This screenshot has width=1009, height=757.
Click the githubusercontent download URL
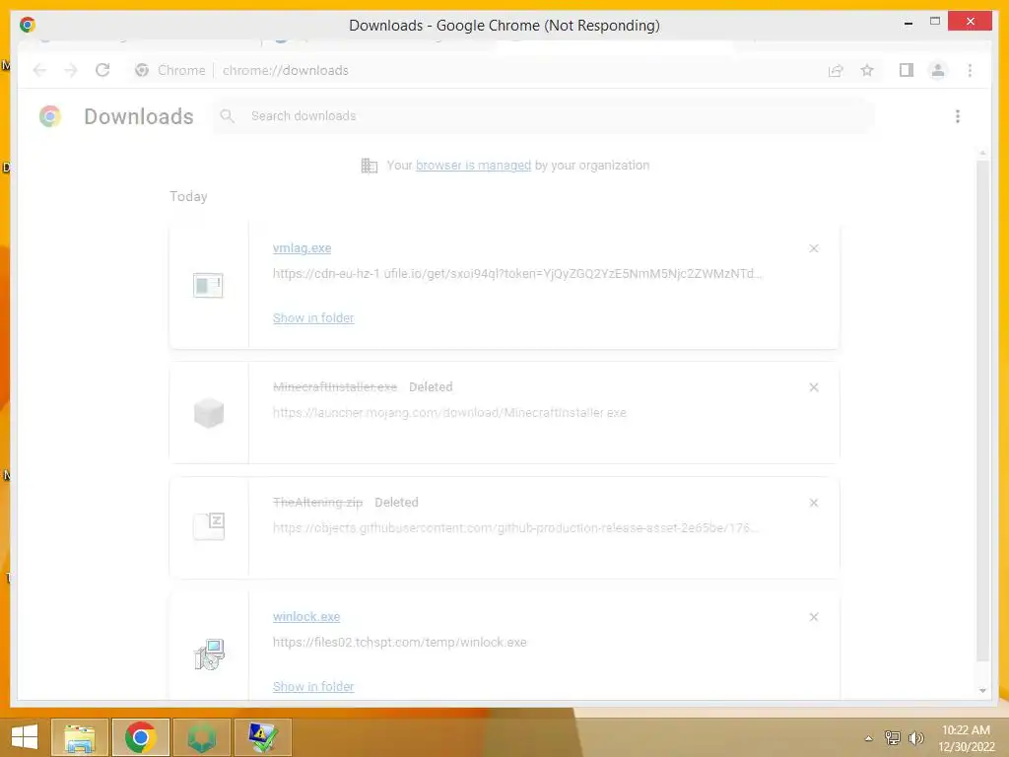[516, 528]
